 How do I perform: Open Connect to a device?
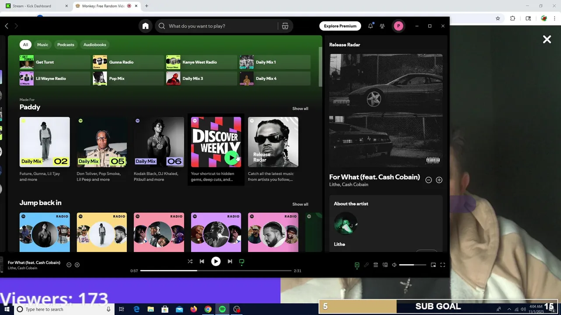click(x=385, y=265)
